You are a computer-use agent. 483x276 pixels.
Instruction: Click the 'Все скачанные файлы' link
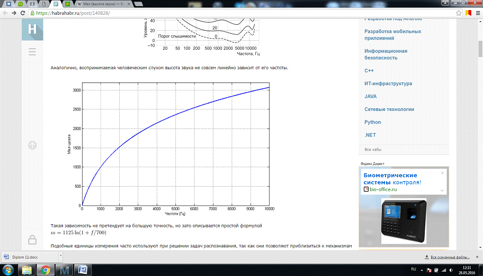click(450, 257)
